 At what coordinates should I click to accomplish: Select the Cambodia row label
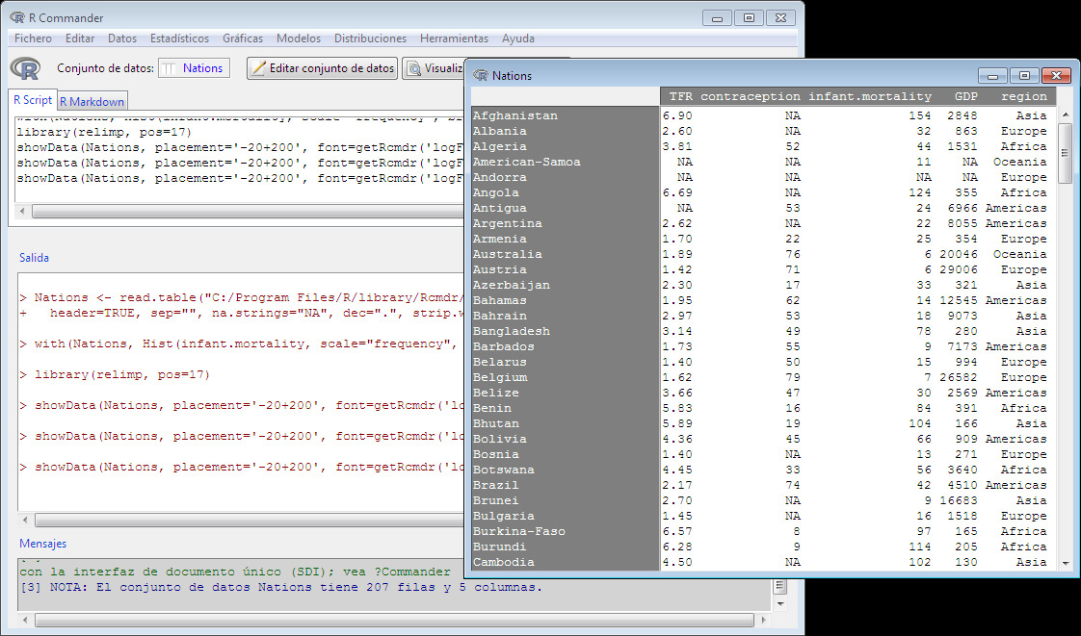pos(503,562)
